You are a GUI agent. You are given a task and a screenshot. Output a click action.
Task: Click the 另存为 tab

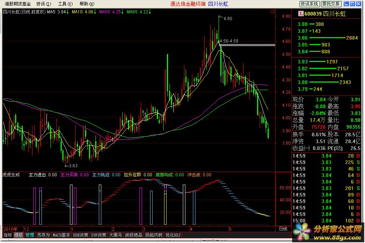click(x=43, y=235)
